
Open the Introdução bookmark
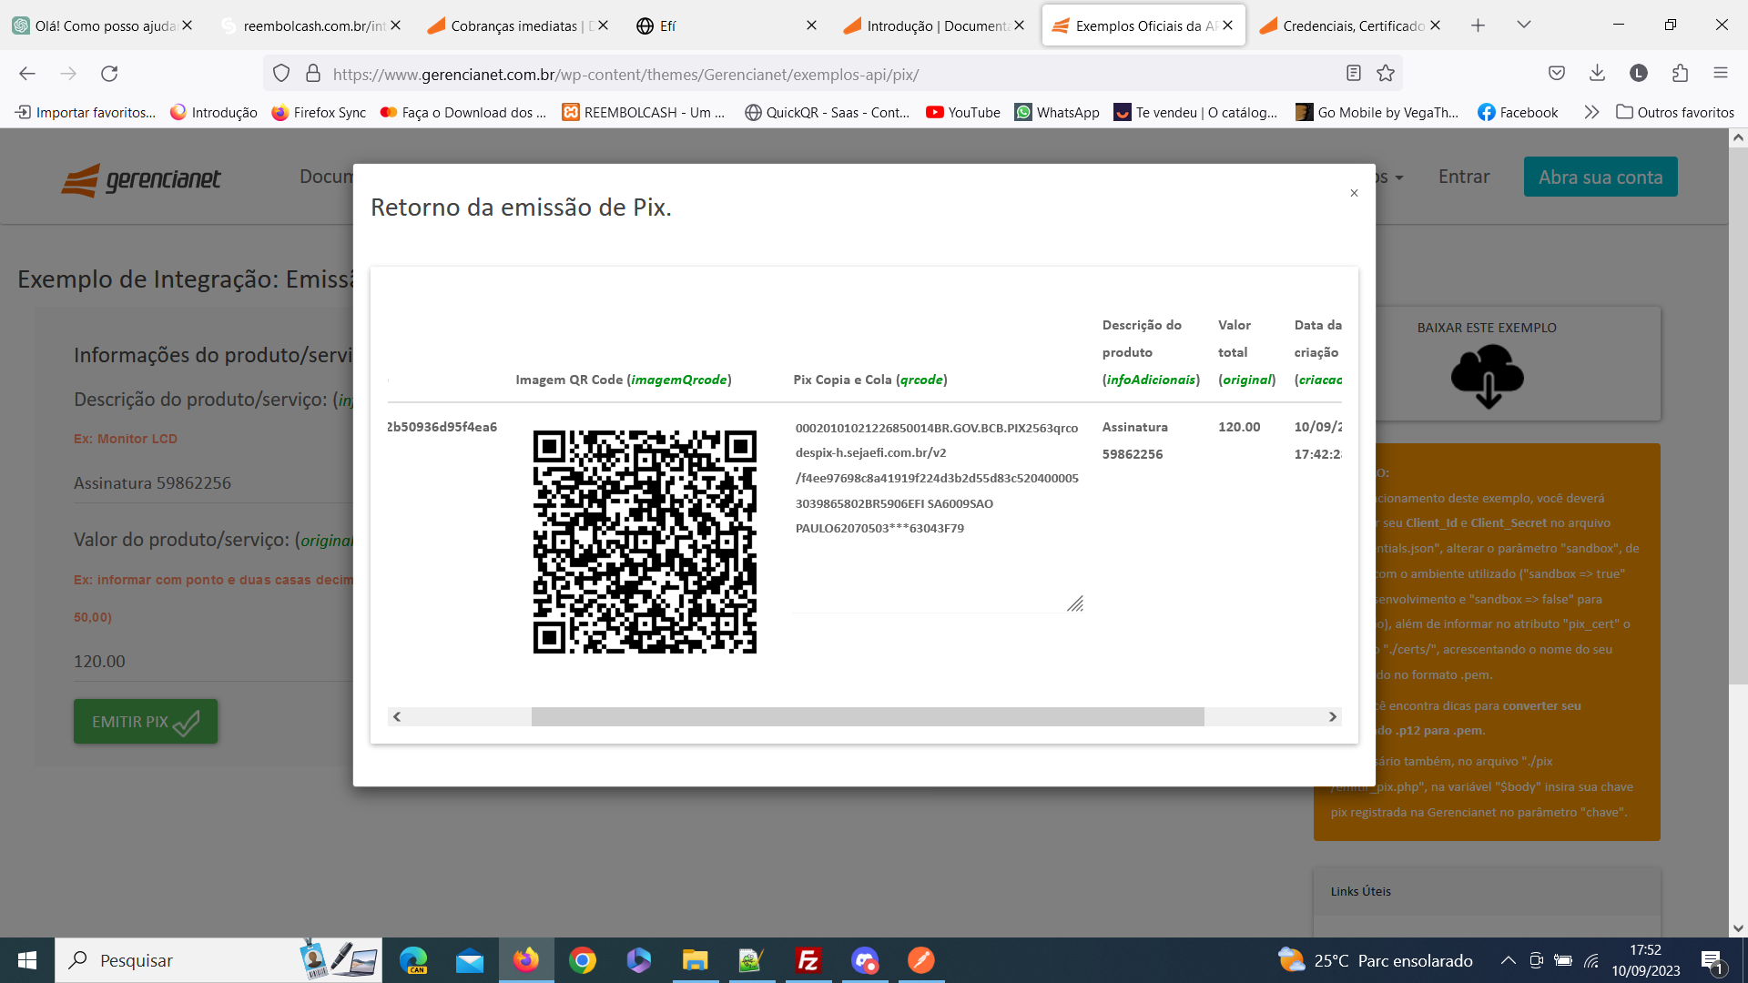(214, 112)
